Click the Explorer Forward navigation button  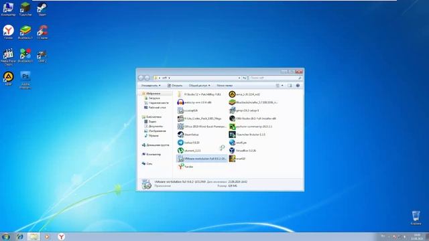(x=147, y=78)
